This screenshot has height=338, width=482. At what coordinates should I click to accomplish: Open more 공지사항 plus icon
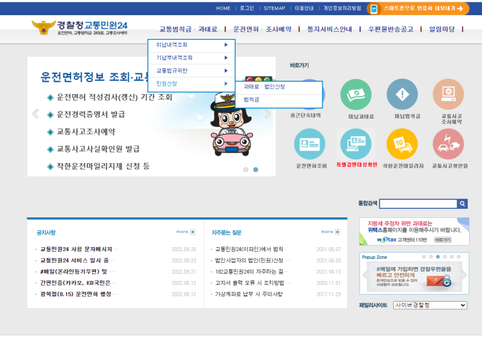(x=193, y=232)
